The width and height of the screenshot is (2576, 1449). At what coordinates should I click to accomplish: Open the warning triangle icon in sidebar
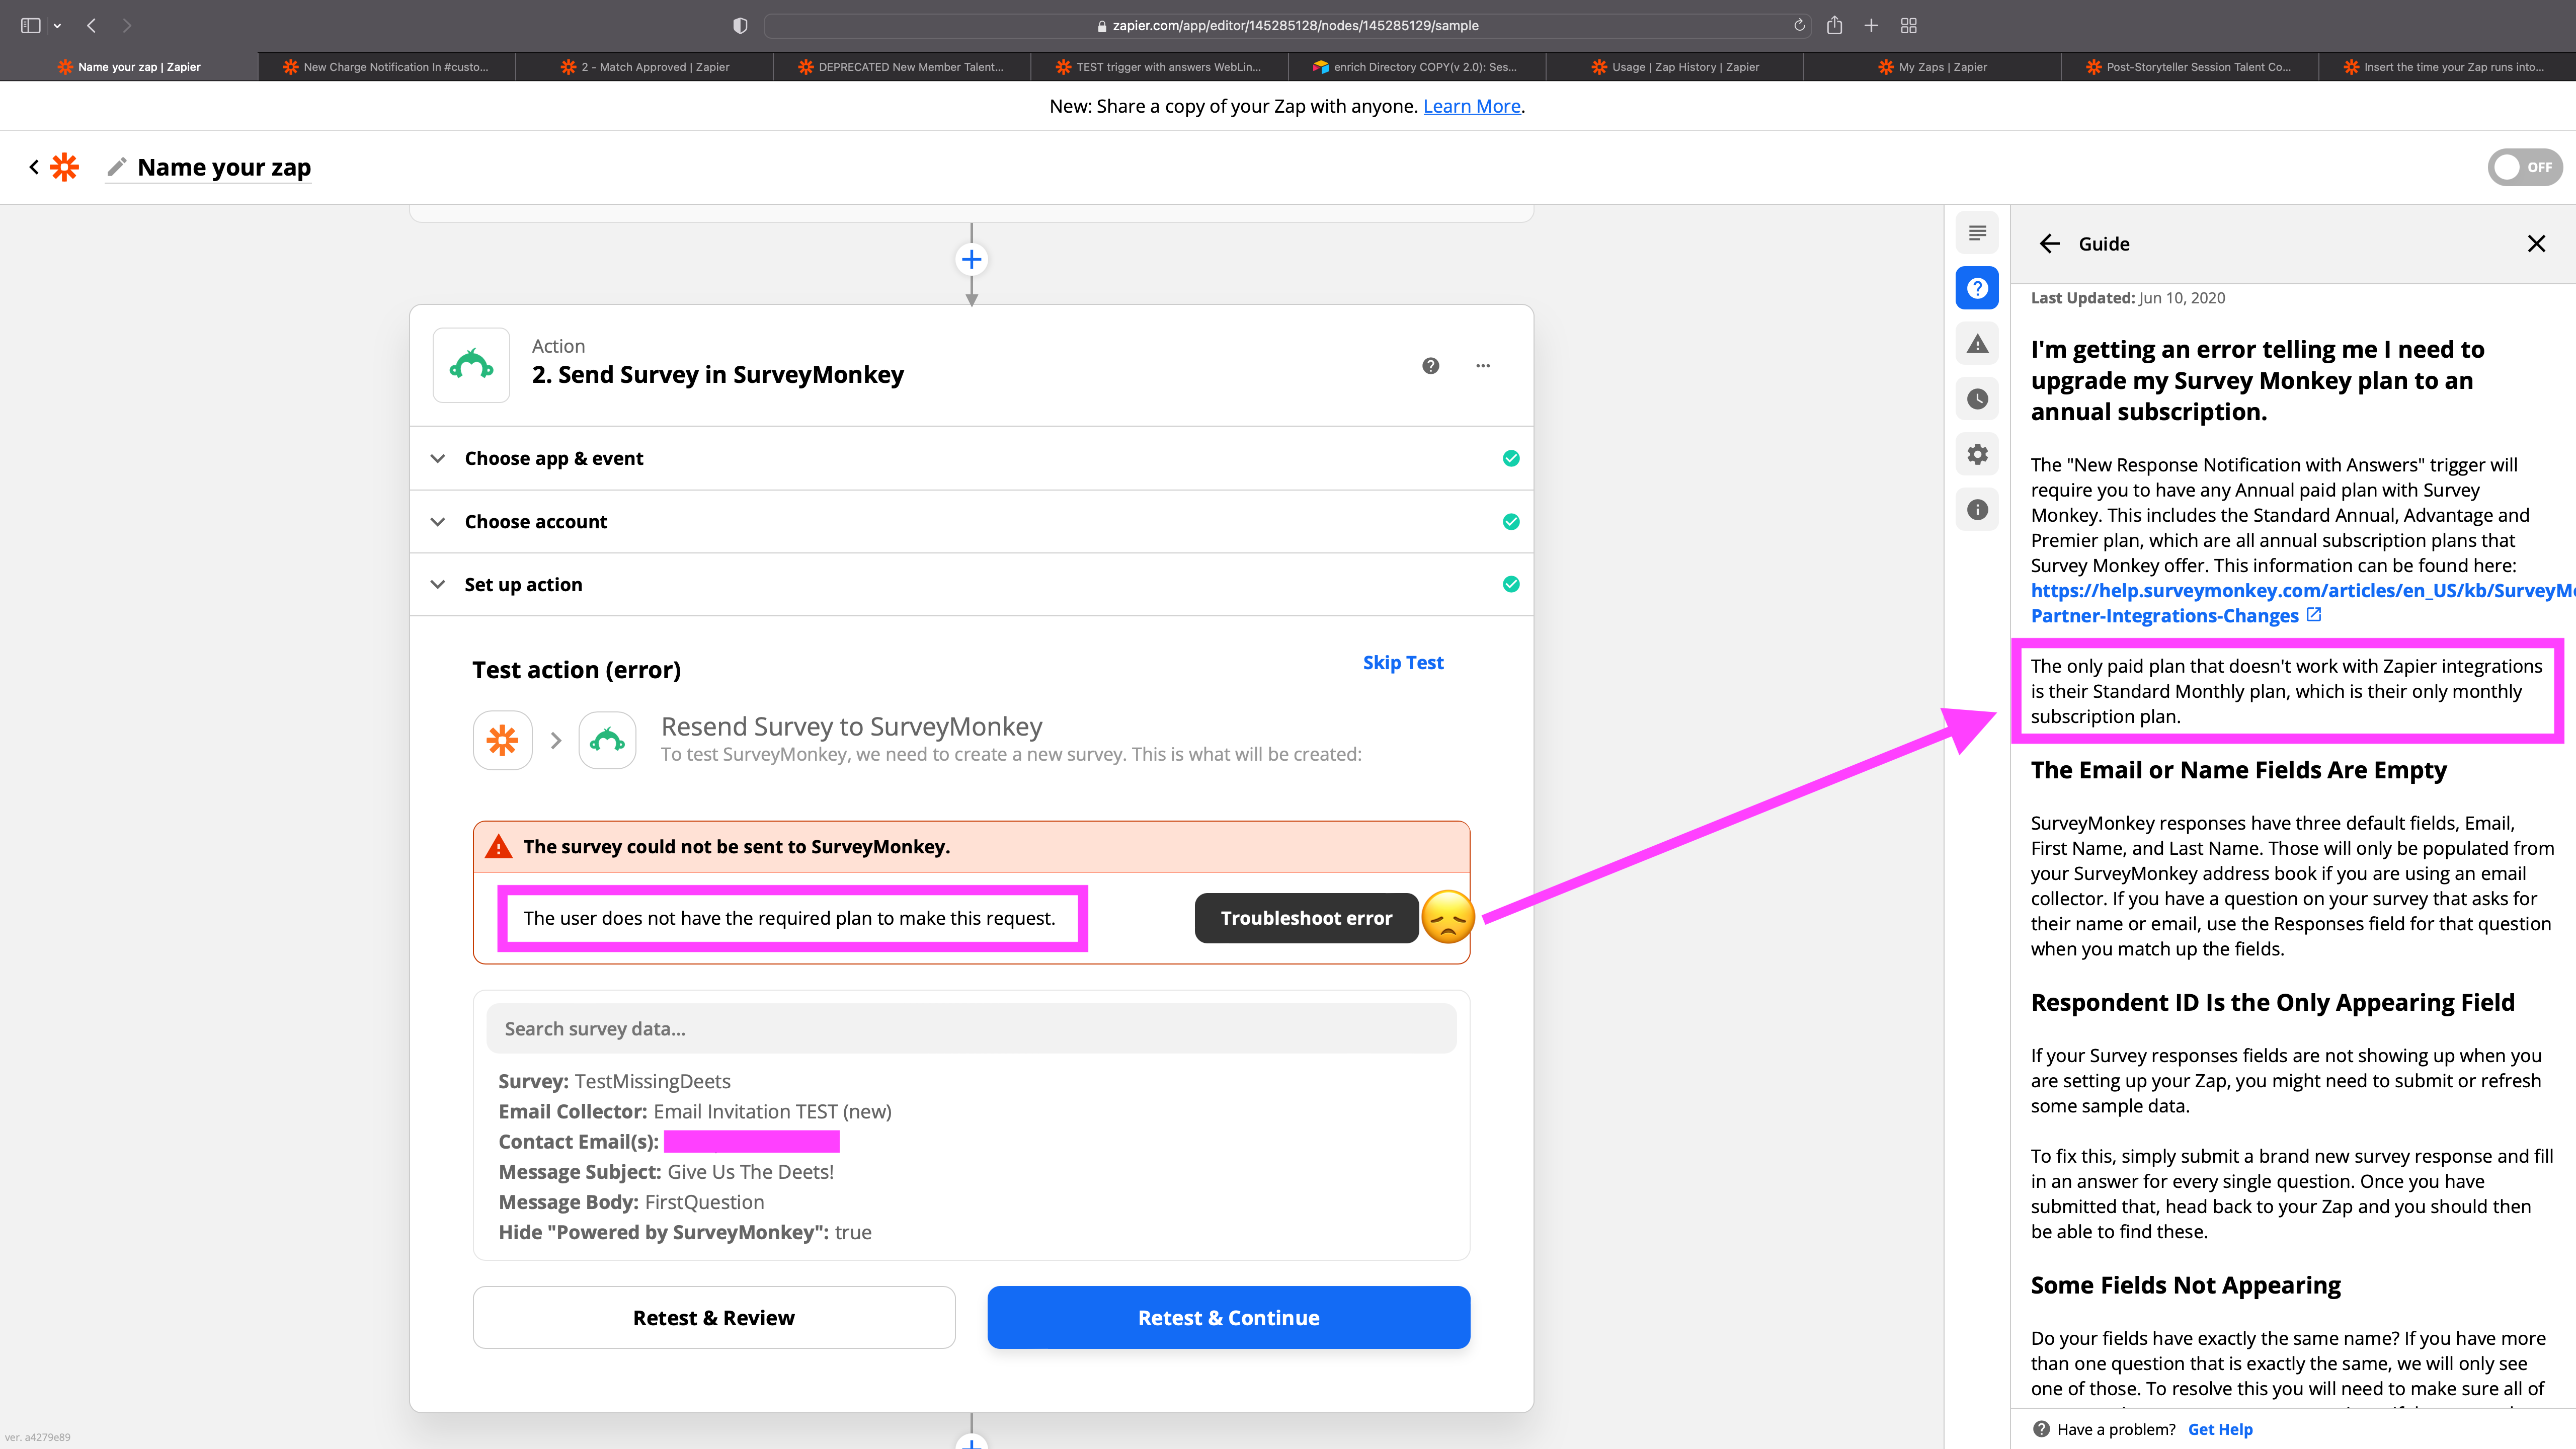pos(1977,344)
